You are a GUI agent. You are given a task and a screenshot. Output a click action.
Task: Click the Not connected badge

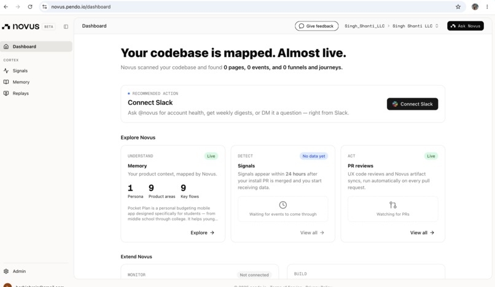click(x=254, y=275)
